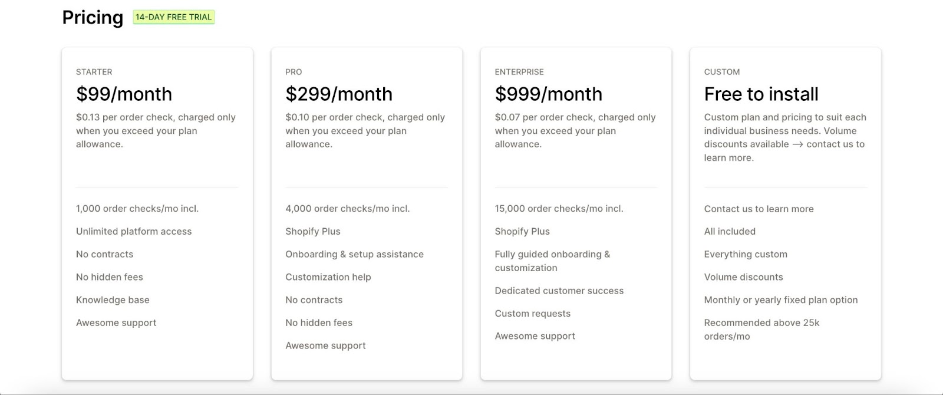This screenshot has height=395, width=943.
Task: Click '15,000 order checks/mo incl.' feature
Action: pyautogui.click(x=559, y=209)
